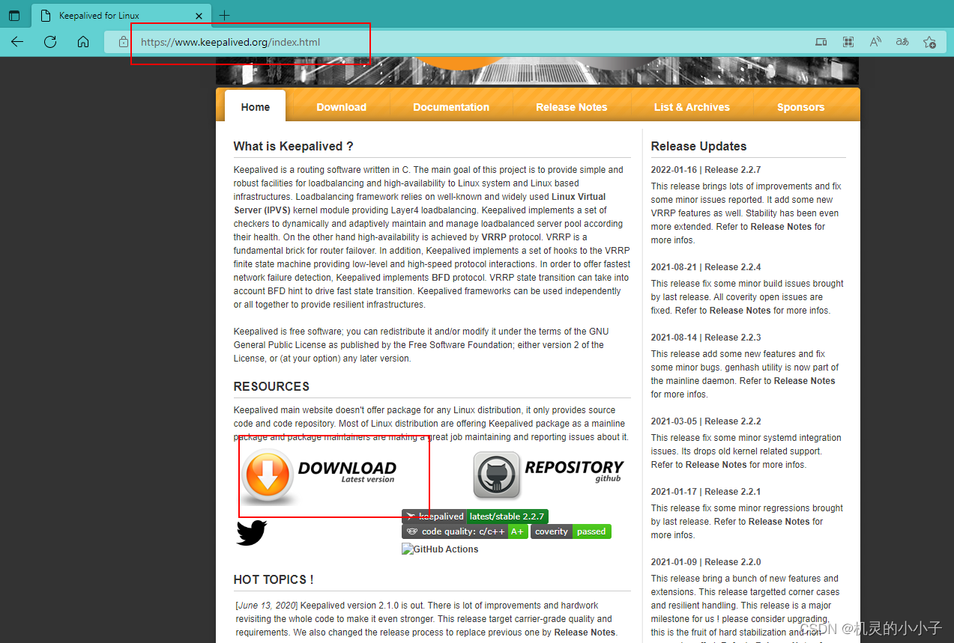Click the '2022-01-16 | Release 2.2.7' entry
954x643 pixels.
pyautogui.click(x=706, y=170)
